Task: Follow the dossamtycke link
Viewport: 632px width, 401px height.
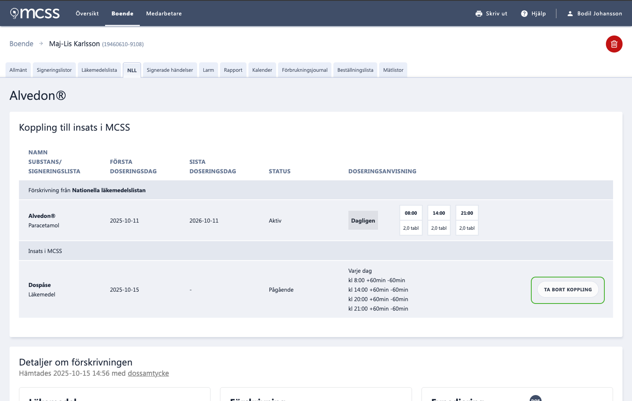Action: [x=148, y=373]
